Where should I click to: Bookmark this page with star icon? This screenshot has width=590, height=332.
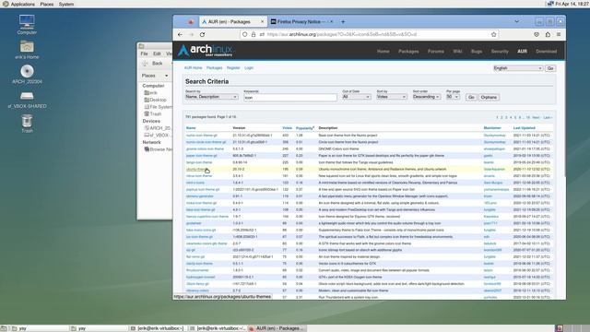pyautogui.click(x=494, y=34)
